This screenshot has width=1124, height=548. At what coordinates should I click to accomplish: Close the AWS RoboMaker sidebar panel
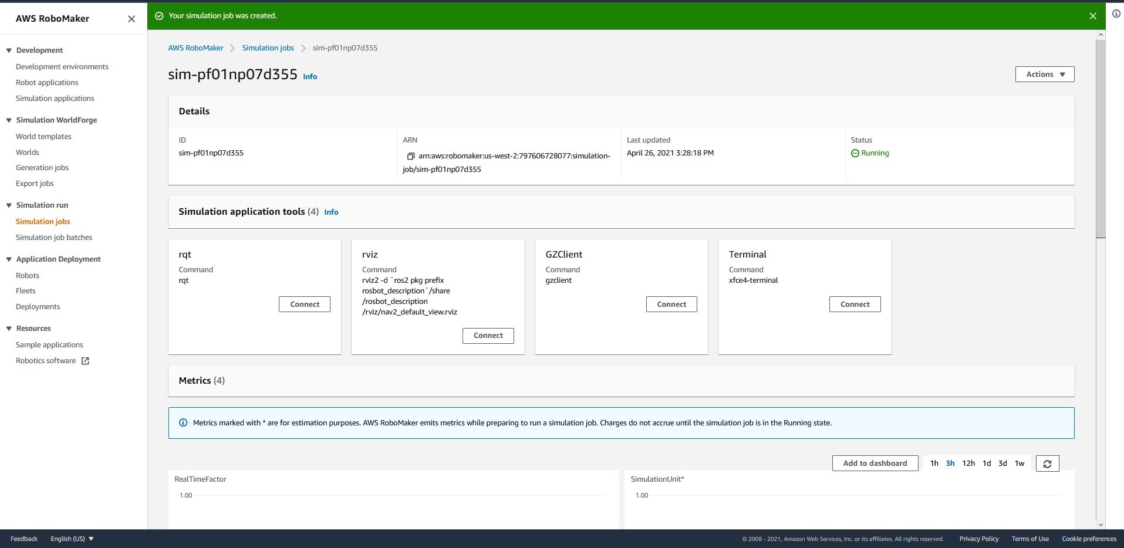pos(131,19)
